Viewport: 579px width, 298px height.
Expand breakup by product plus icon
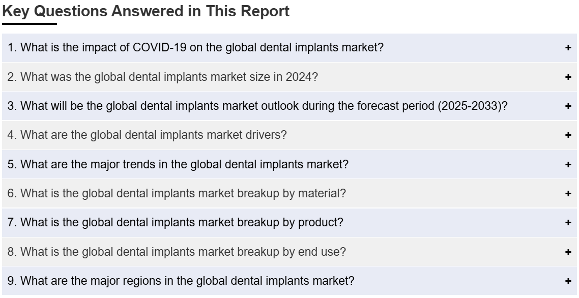568,223
